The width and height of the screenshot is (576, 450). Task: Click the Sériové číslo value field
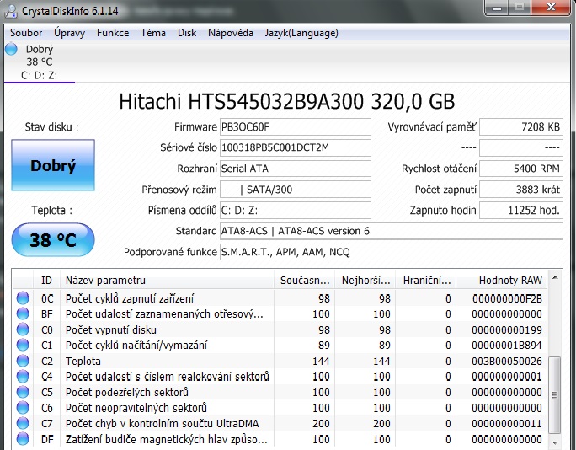[x=294, y=147]
